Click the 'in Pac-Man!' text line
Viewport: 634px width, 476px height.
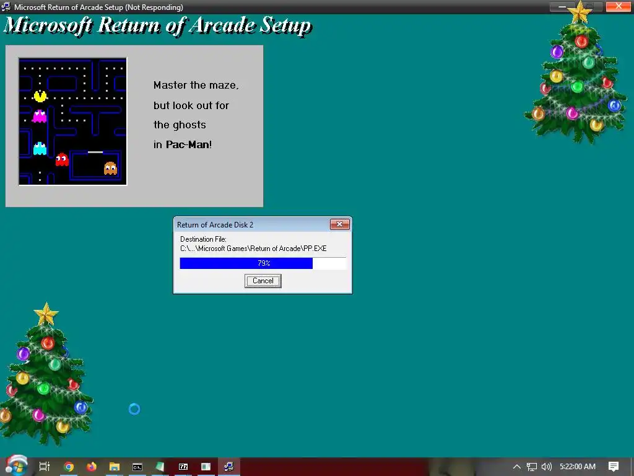point(183,144)
